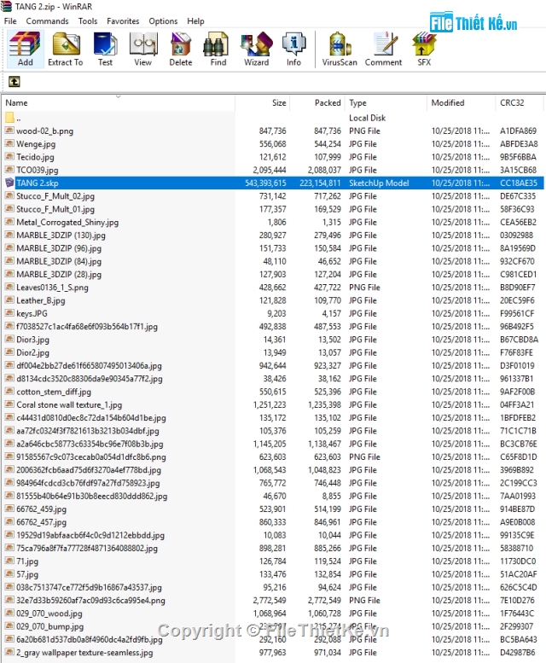Select 029_070_wood.jpg file

49,614
